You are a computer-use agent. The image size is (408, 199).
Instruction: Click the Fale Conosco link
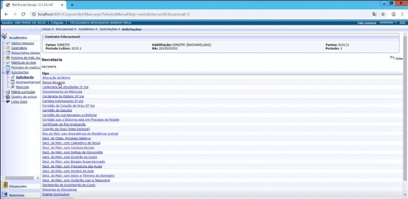(x=367, y=23)
